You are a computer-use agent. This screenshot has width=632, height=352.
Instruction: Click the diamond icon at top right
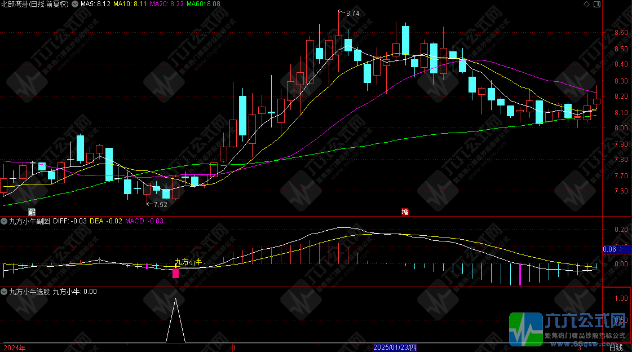(x=587, y=4)
